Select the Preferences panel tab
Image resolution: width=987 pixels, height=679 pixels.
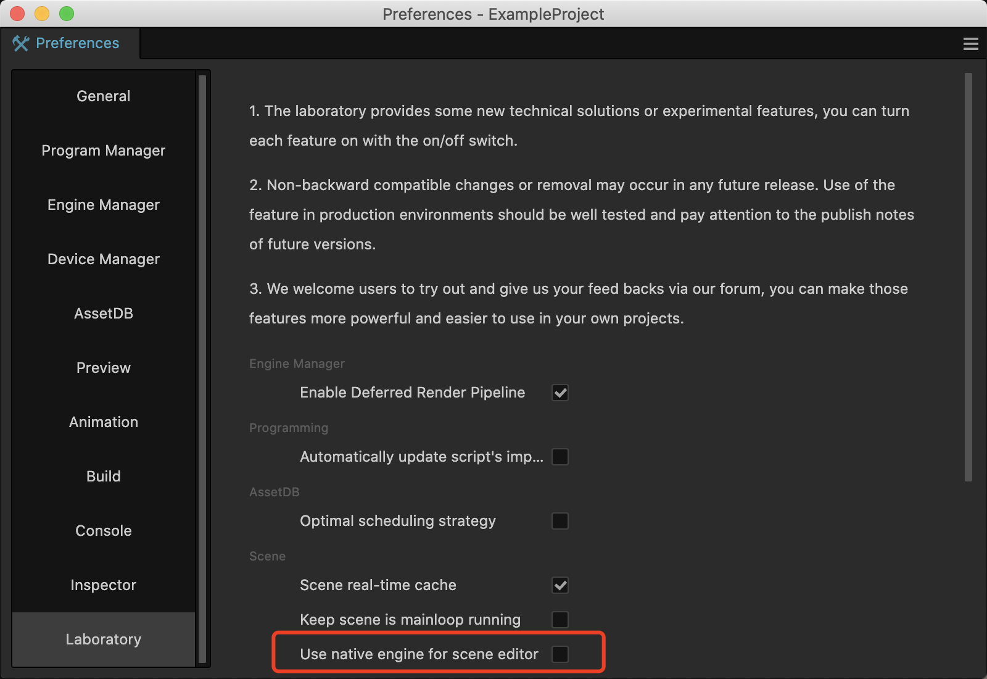(x=70, y=43)
